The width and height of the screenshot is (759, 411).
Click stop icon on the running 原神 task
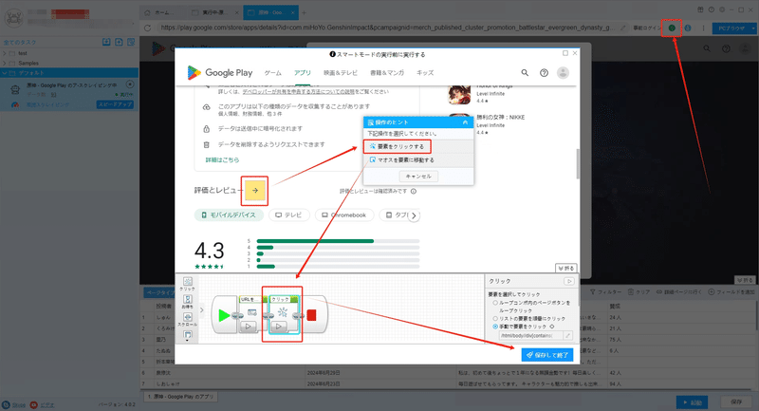[130, 84]
